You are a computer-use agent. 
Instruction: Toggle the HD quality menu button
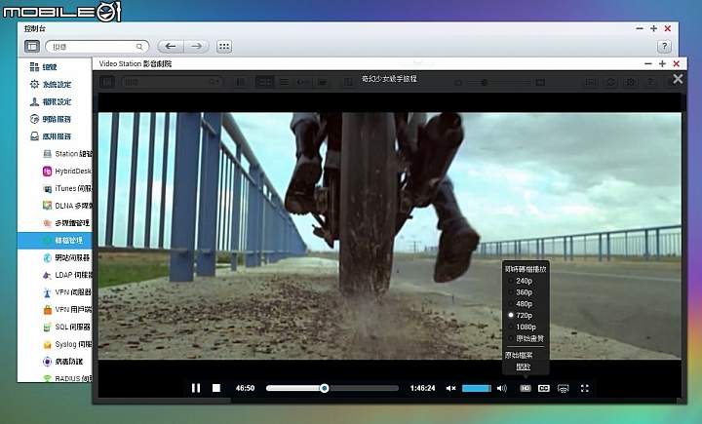click(x=526, y=388)
